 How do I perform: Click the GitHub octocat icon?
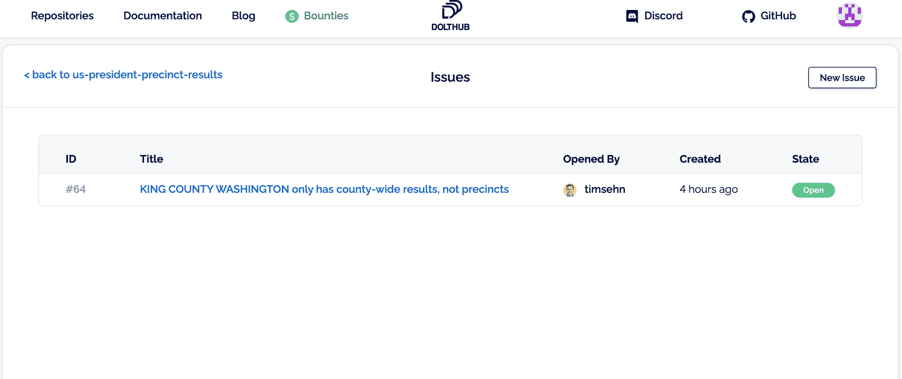point(748,16)
